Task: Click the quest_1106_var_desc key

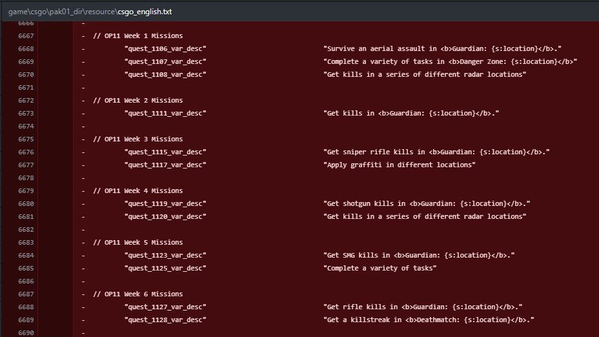Action: click(x=165, y=48)
